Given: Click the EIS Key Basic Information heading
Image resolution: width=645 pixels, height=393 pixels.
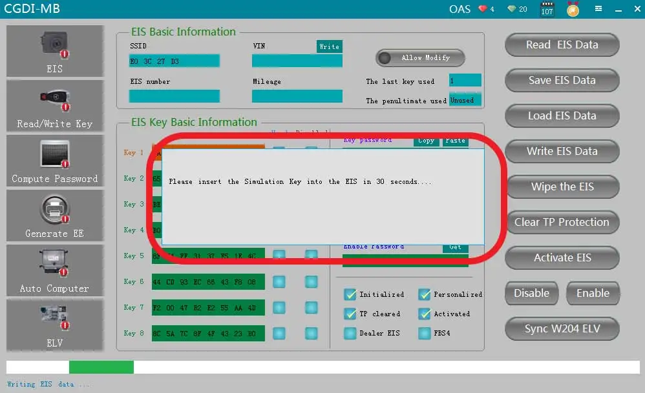Looking at the screenshot, I should [x=194, y=122].
